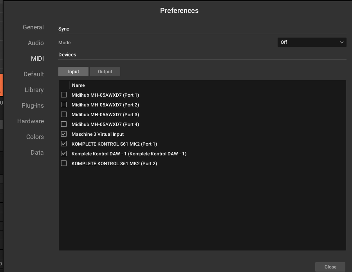Open the Sync Mode dropdown
Image resolution: width=352 pixels, height=272 pixels.
(x=312, y=42)
